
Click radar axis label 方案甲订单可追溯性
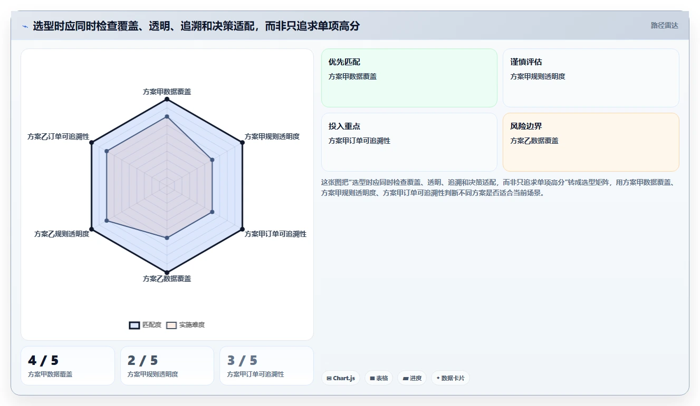275,234
